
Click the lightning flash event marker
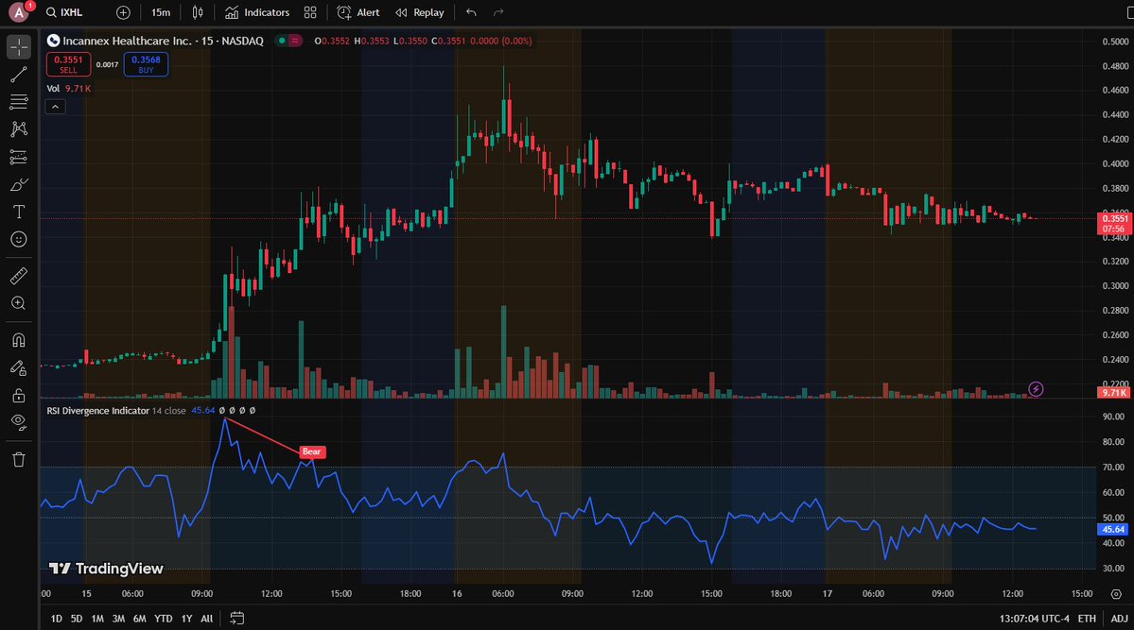(x=1036, y=389)
